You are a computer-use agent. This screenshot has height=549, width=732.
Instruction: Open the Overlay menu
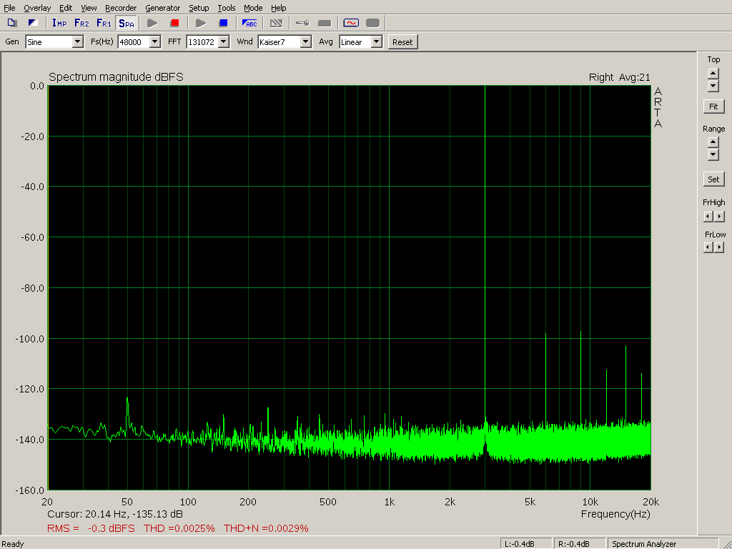click(37, 8)
